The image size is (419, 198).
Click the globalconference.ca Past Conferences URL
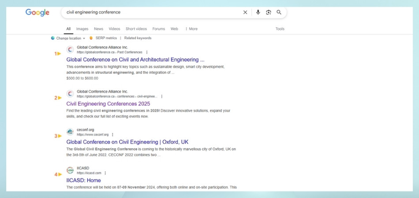[109, 52]
